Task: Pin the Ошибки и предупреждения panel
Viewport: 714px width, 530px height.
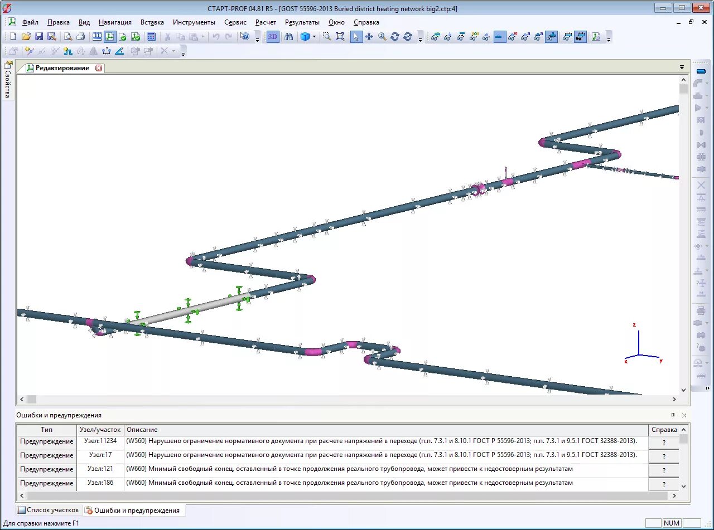Action: tap(673, 415)
